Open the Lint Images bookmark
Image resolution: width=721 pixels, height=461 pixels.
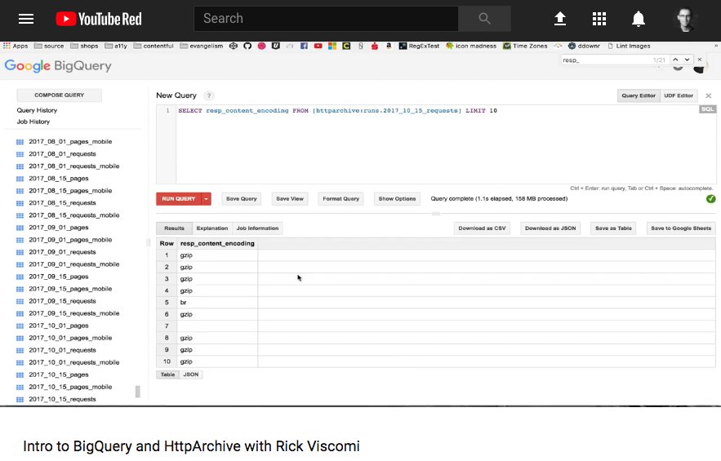coord(629,46)
